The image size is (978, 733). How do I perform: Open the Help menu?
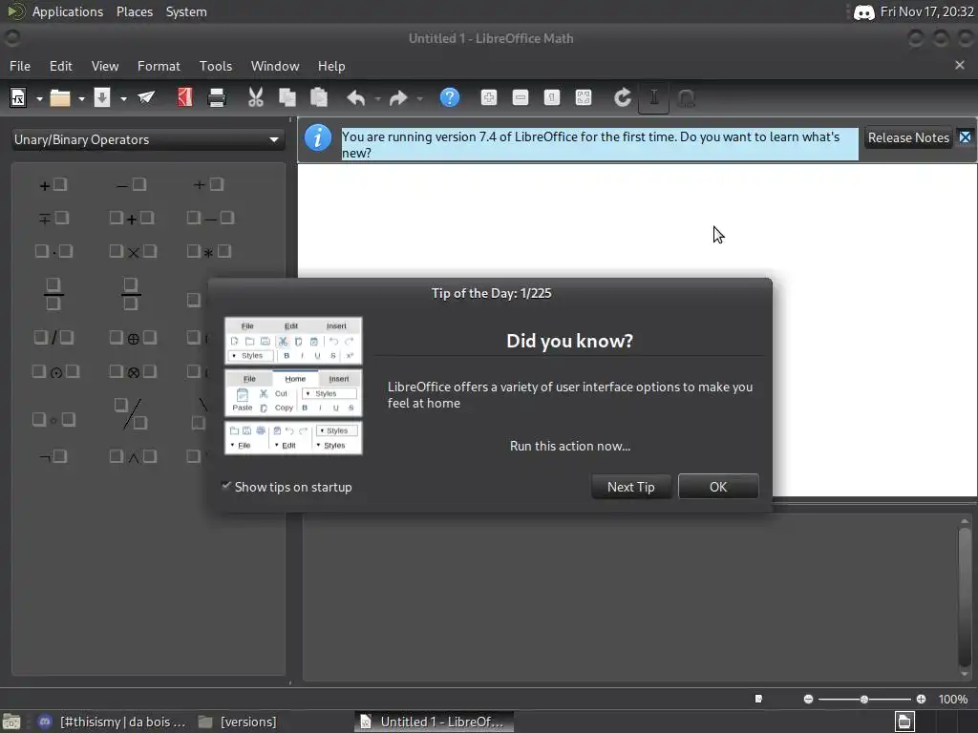331,66
